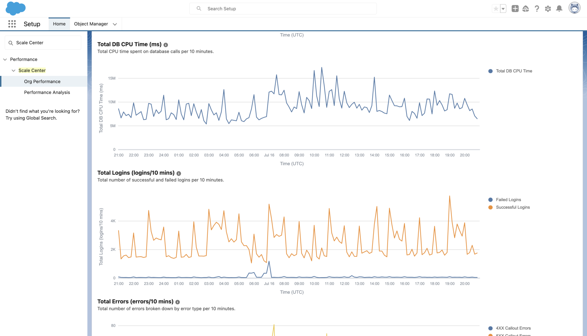Switch to the Home tab
The width and height of the screenshot is (587, 336).
(59, 24)
